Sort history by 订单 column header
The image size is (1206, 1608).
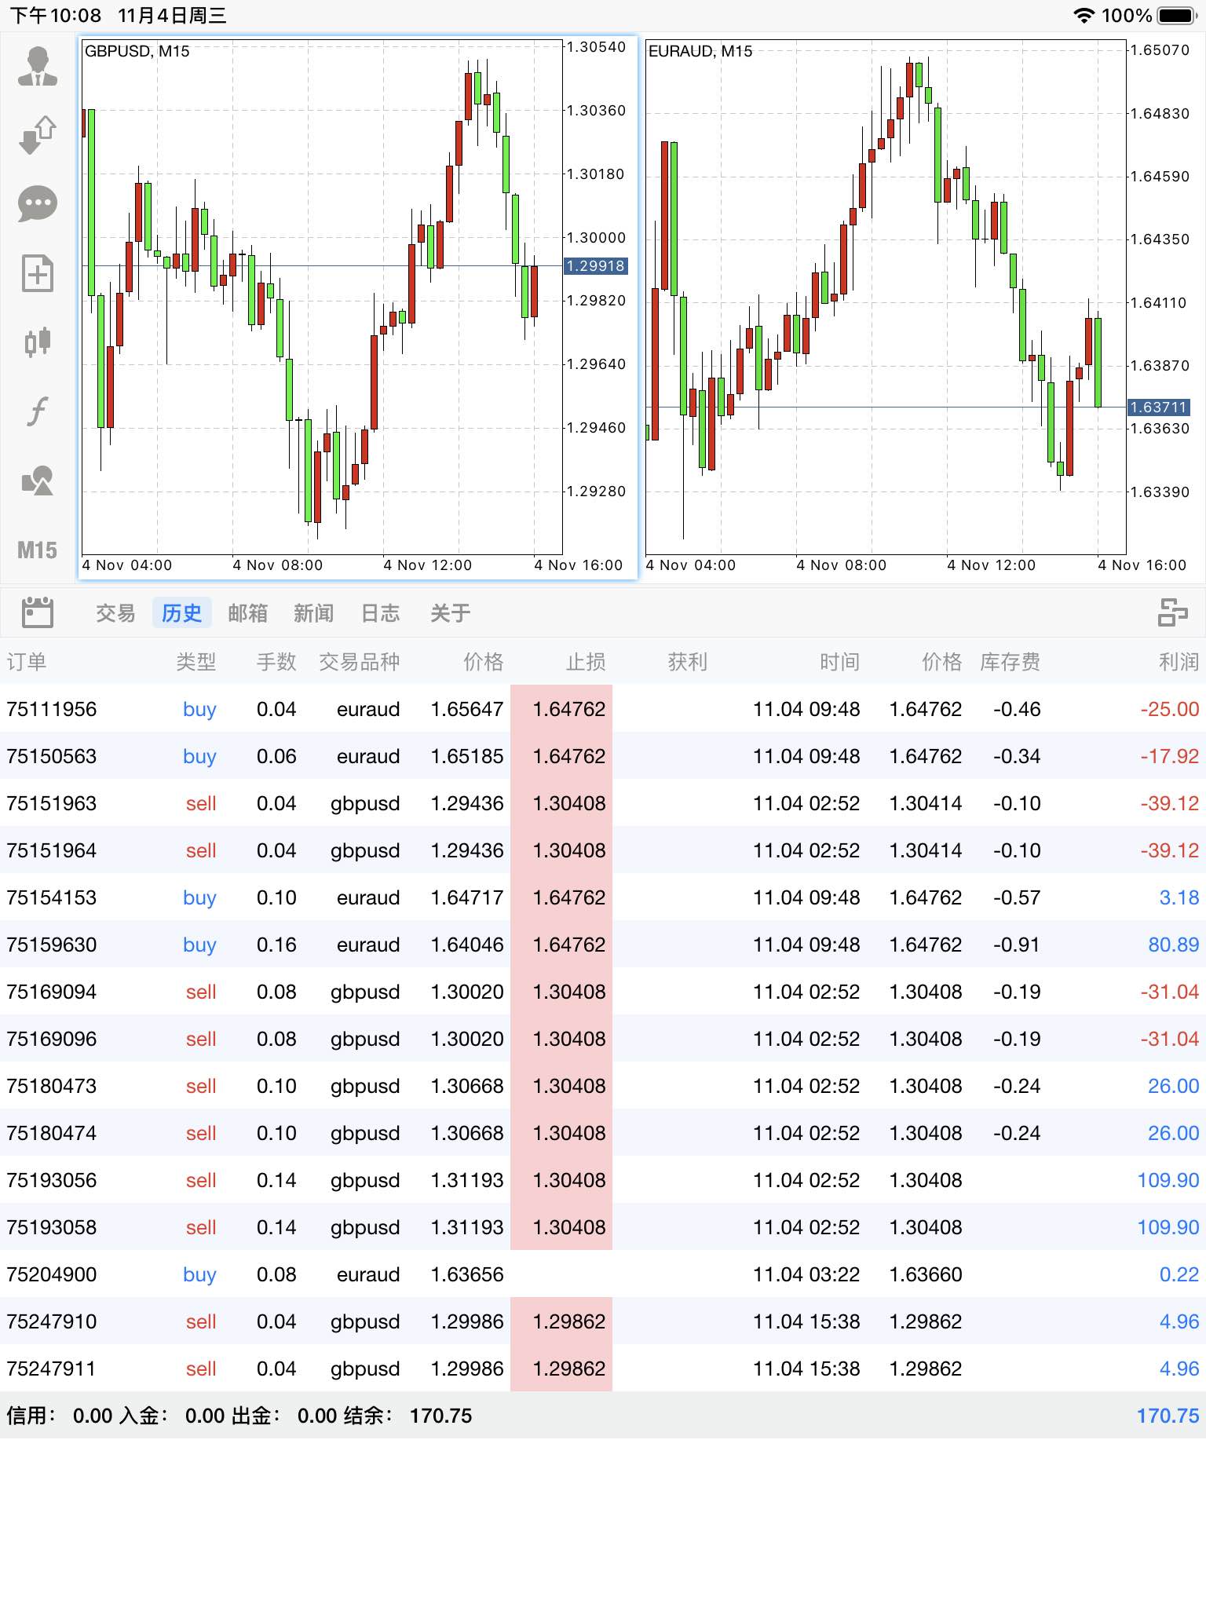click(x=27, y=662)
